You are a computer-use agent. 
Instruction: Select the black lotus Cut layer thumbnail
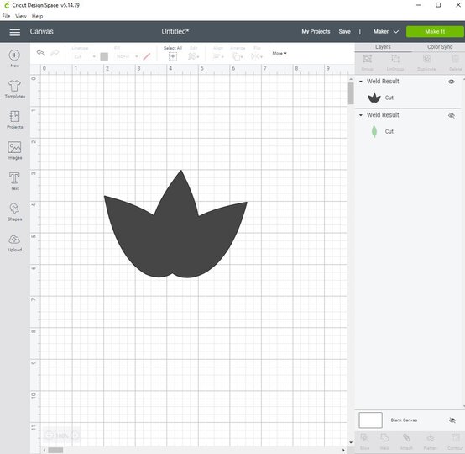pyautogui.click(x=374, y=98)
